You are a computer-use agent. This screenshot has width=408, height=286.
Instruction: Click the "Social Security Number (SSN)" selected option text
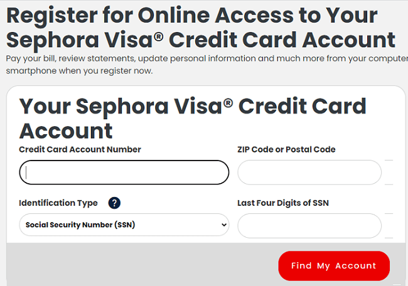[x=80, y=225]
